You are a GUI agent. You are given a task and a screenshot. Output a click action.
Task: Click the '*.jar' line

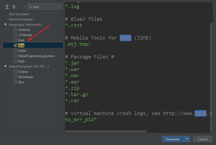pos(72,63)
